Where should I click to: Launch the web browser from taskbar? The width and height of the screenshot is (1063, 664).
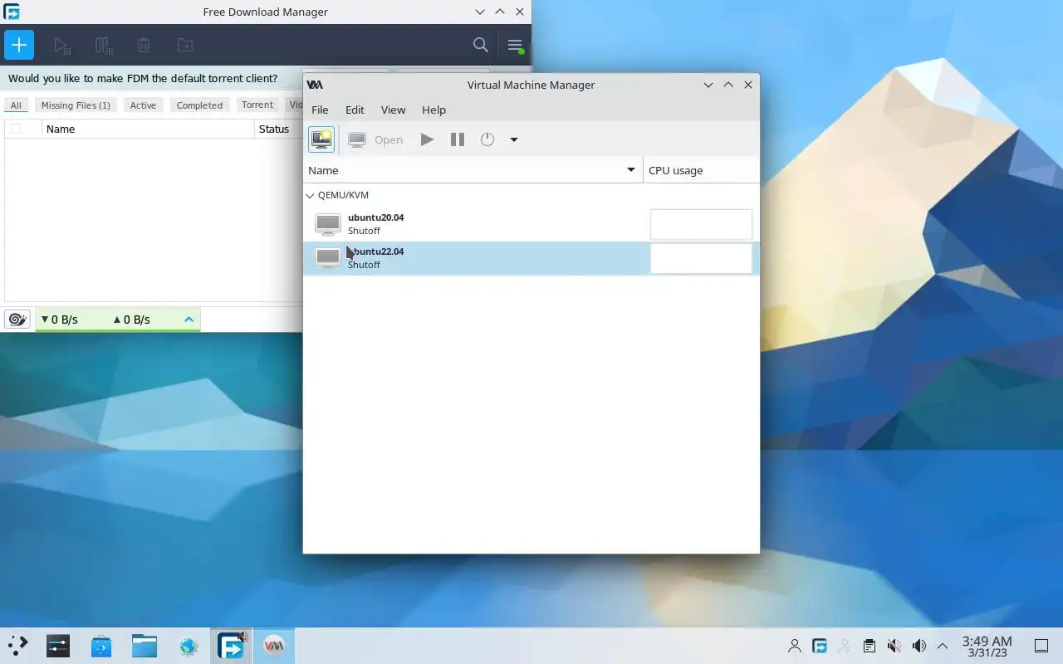(x=189, y=646)
